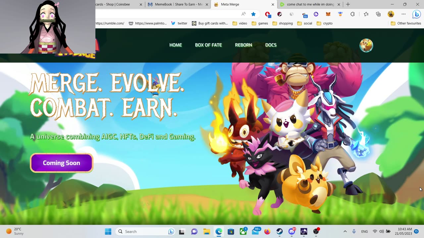Expand the Other favourites folder

406,23
